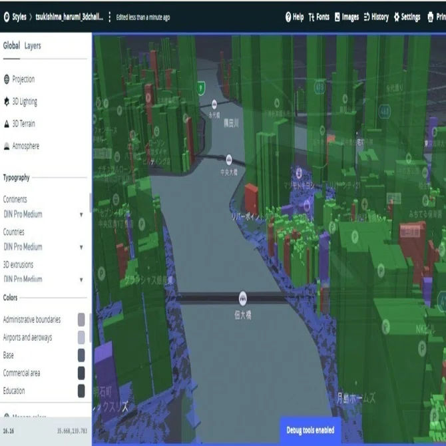Image resolution: width=446 pixels, height=446 pixels.
Task: Click the Colors section heading
Action: click(10, 298)
